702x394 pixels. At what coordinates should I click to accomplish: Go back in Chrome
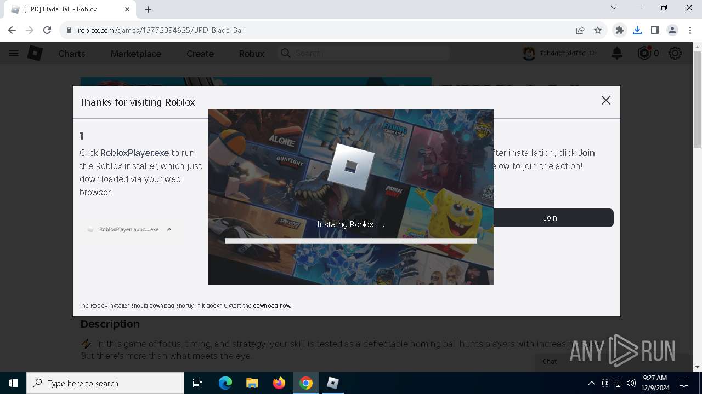[x=12, y=30]
